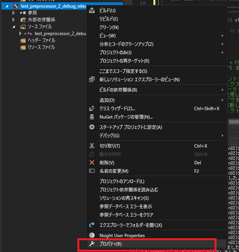Screen dimensions: 239x252
Task: Click the startup project gear icon
Action: point(92,127)
